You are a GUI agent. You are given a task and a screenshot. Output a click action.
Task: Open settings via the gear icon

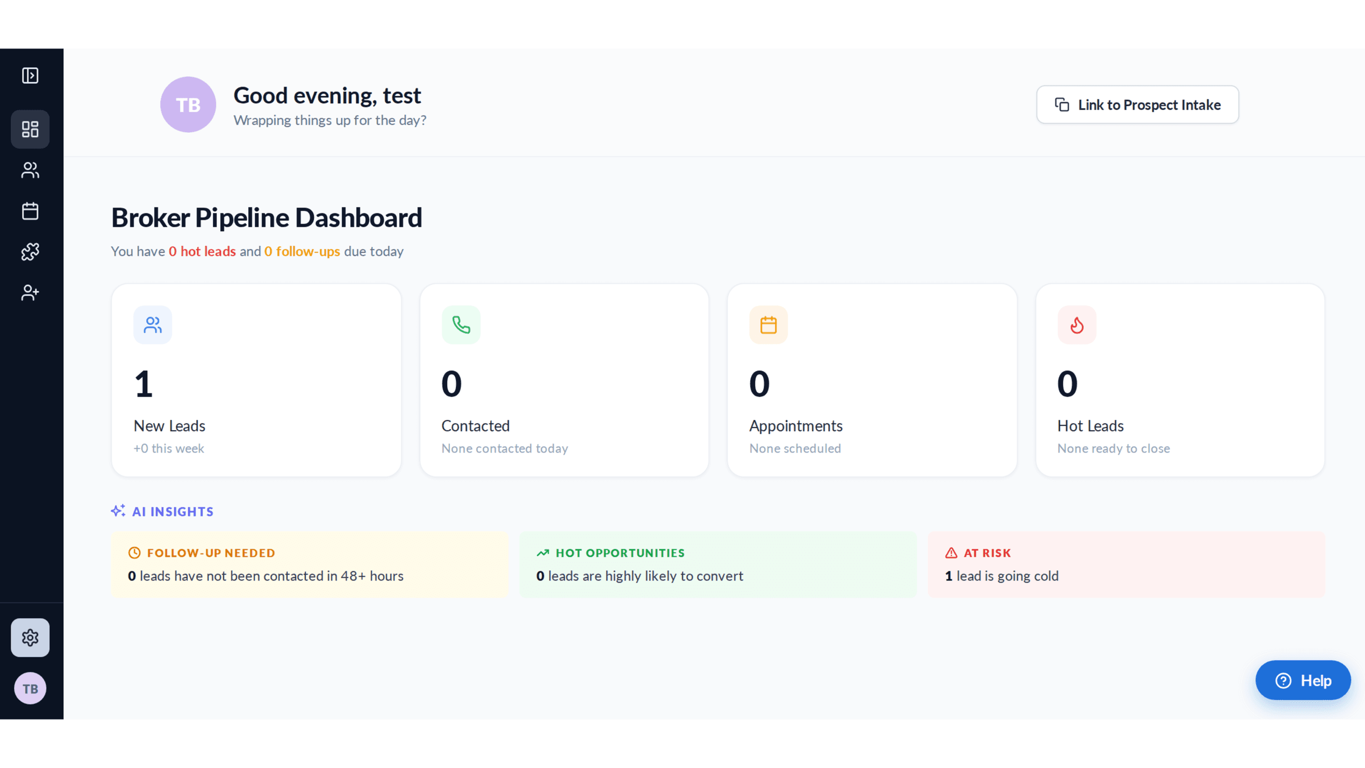(30, 637)
